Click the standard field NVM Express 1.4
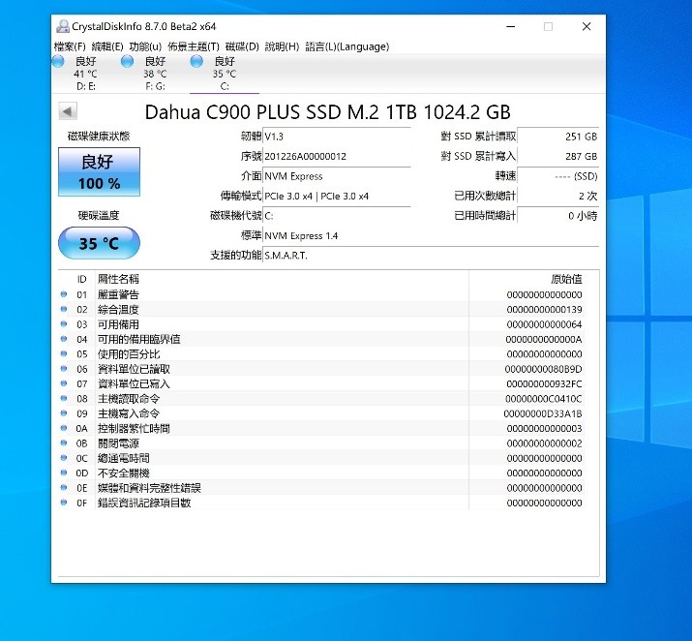The width and height of the screenshot is (692, 641). pos(431,235)
